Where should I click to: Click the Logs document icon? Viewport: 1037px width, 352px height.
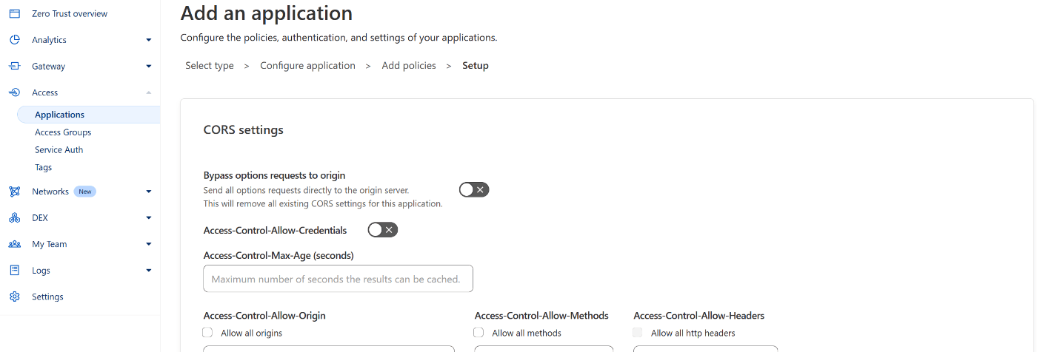click(x=14, y=271)
